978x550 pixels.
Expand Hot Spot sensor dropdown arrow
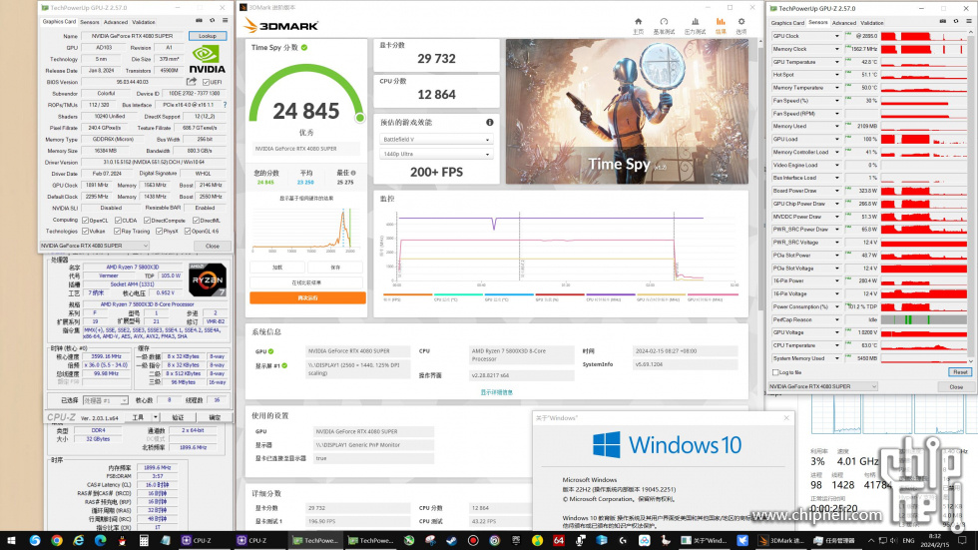click(x=837, y=75)
